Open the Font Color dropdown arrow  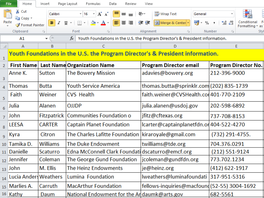pos(108,23)
